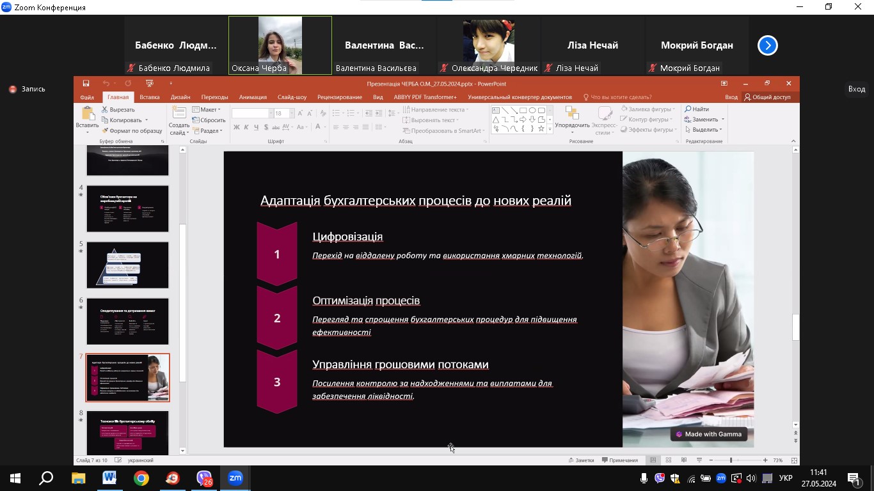
Task: Start slideshow from status bar icon
Action: click(x=699, y=460)
